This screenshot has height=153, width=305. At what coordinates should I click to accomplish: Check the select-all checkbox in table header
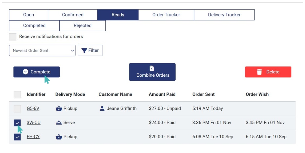[17, 94]
